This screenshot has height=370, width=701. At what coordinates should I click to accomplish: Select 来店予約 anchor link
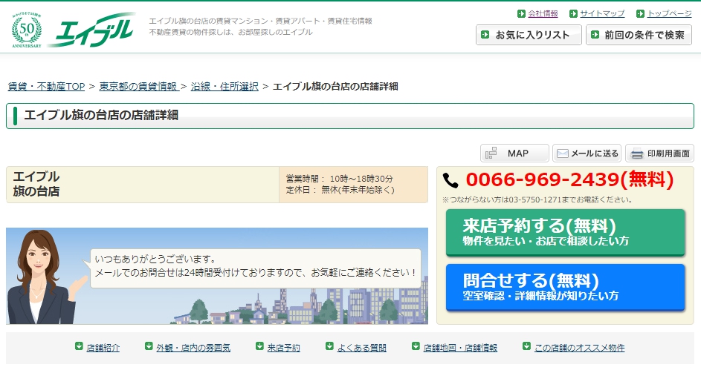283,348
